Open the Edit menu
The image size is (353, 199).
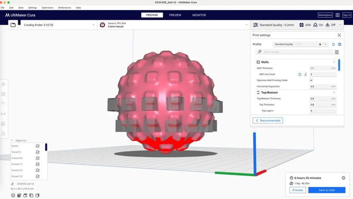11,8
